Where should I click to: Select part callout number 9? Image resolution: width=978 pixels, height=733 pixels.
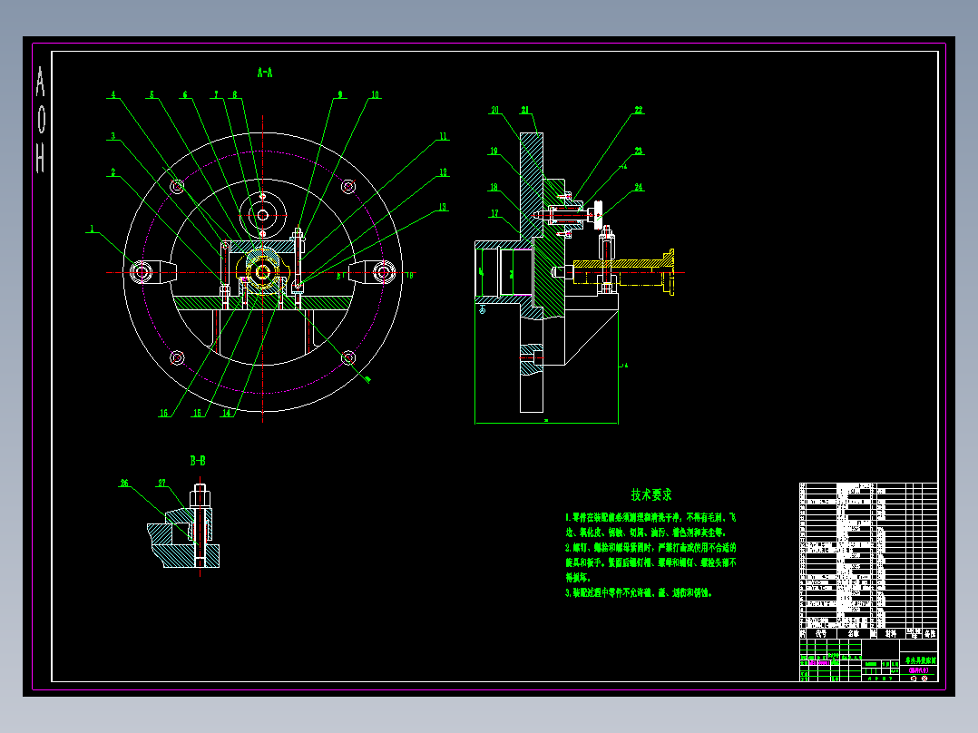(340, 95)
